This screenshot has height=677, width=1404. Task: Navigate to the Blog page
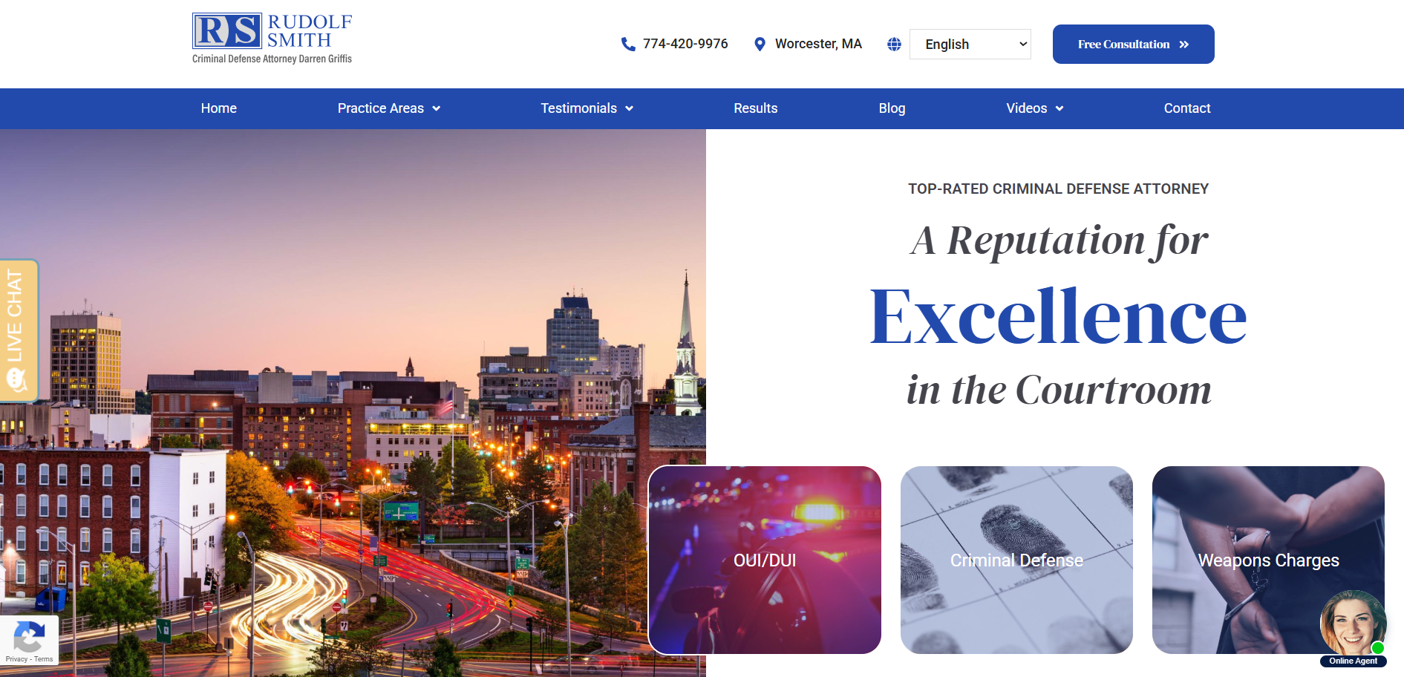click(x=892, y=108)
